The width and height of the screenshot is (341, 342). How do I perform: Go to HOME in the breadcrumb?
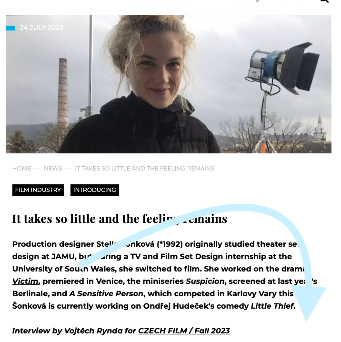point(21,169)
